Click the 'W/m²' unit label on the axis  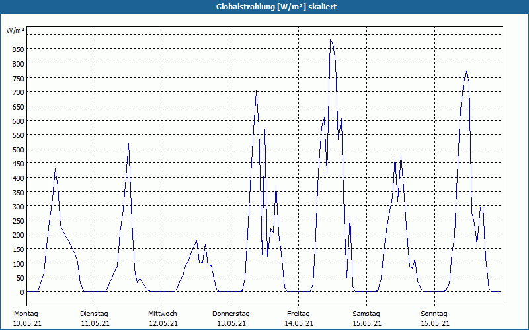(15, 30)
